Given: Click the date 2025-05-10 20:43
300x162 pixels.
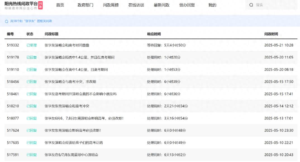Looking at the screenshot, I should [x=279, y=155].
